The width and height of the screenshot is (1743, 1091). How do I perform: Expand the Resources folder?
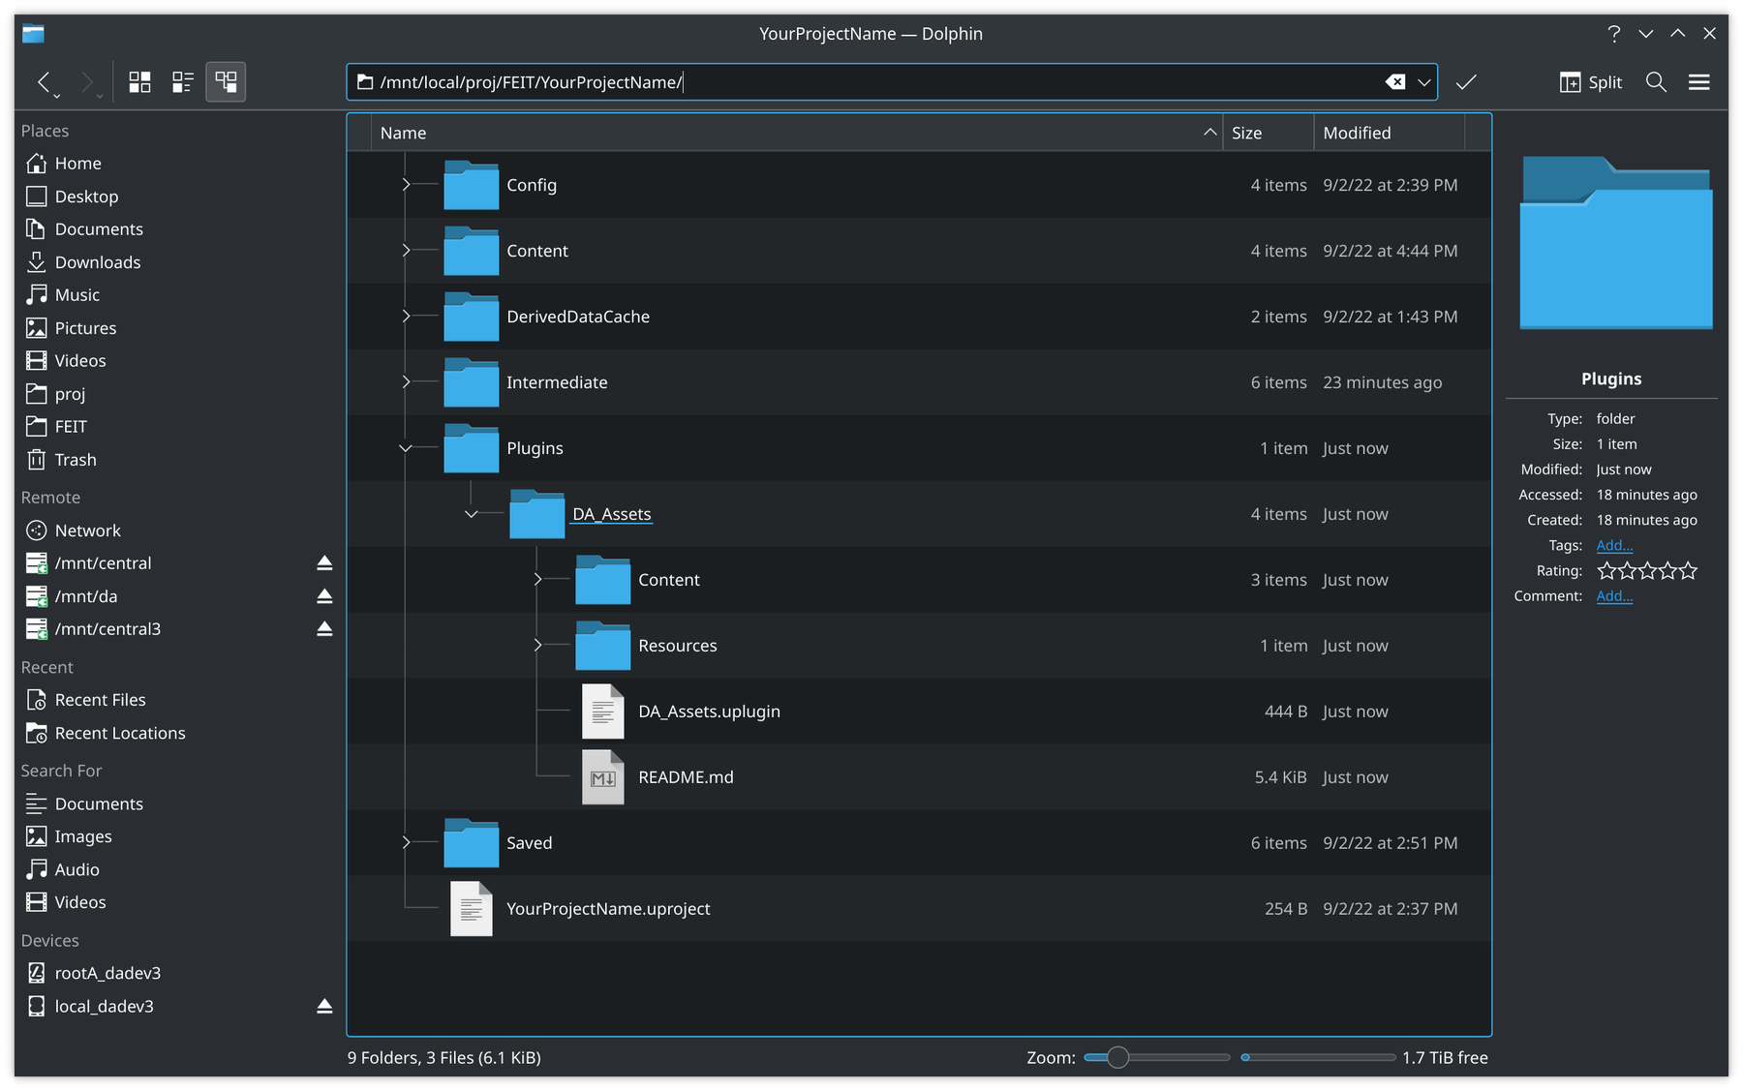pos(537,646)
